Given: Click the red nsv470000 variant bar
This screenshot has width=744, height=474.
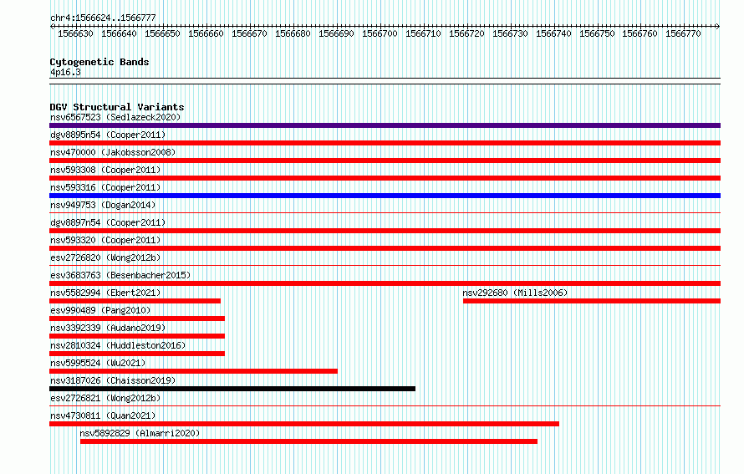Looking at the screenshot, I should click(x=385, y=161).
